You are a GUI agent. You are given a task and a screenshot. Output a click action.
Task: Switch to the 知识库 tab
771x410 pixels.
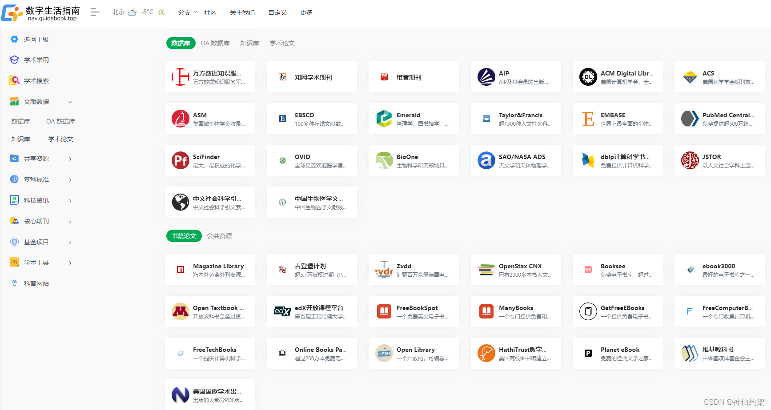tap(249, 43)
